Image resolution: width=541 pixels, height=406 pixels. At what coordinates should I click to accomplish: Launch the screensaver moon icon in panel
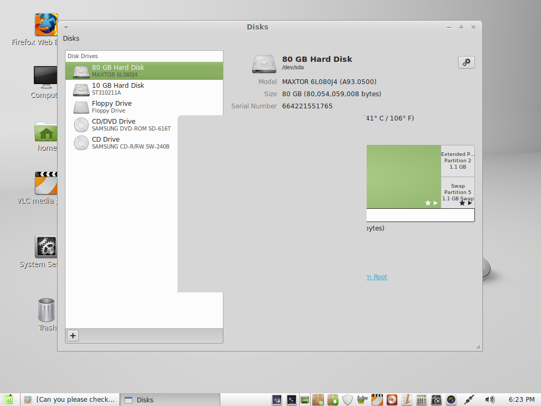tap(277, 400)
